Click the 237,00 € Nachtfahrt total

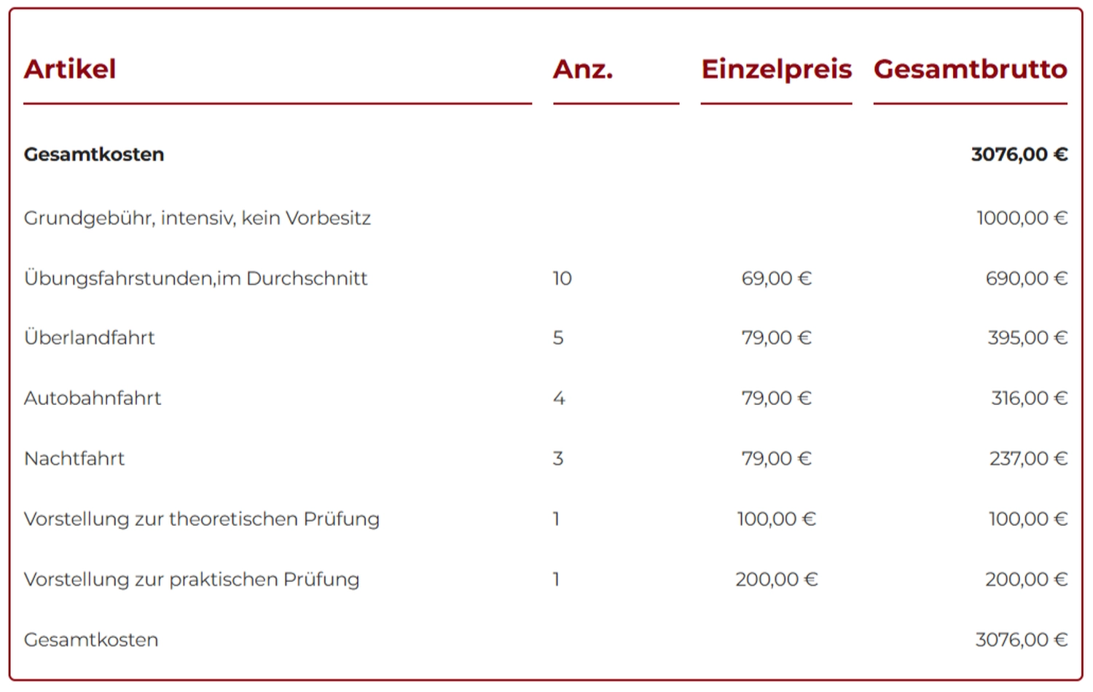[x=1027, y=459]
